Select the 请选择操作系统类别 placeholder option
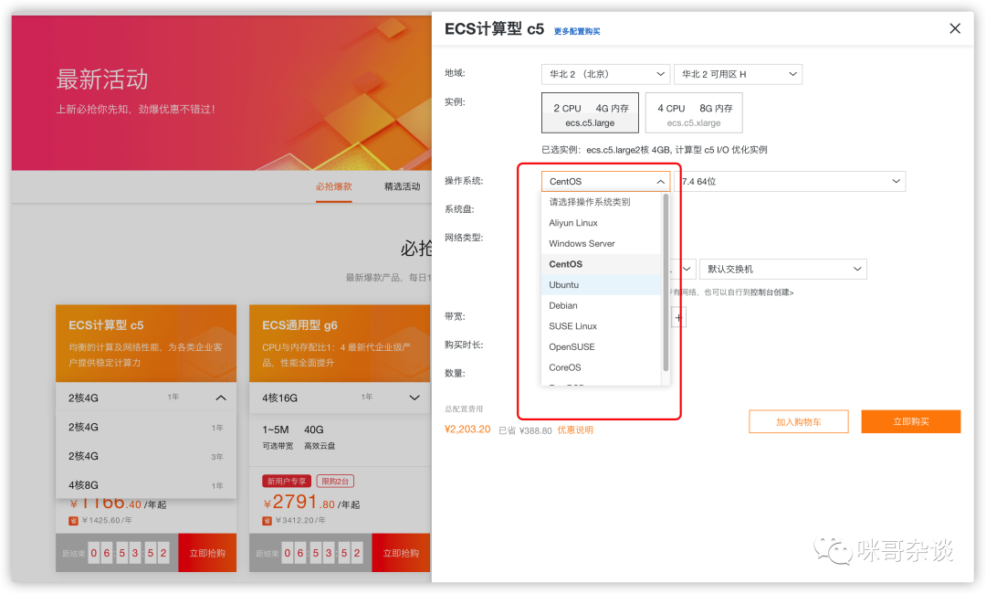The width and height of the screenshot is (986, 594). click(601, 202)
